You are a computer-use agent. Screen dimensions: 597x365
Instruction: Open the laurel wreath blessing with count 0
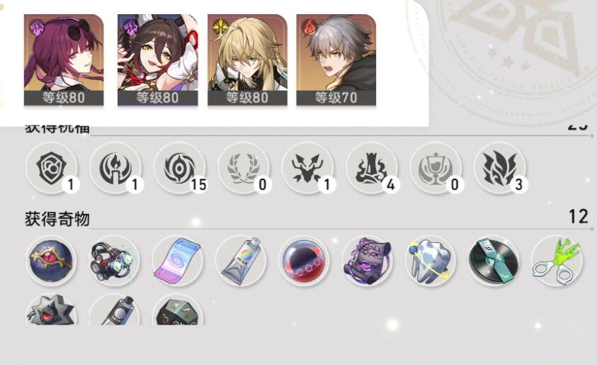tap(244, 168)
